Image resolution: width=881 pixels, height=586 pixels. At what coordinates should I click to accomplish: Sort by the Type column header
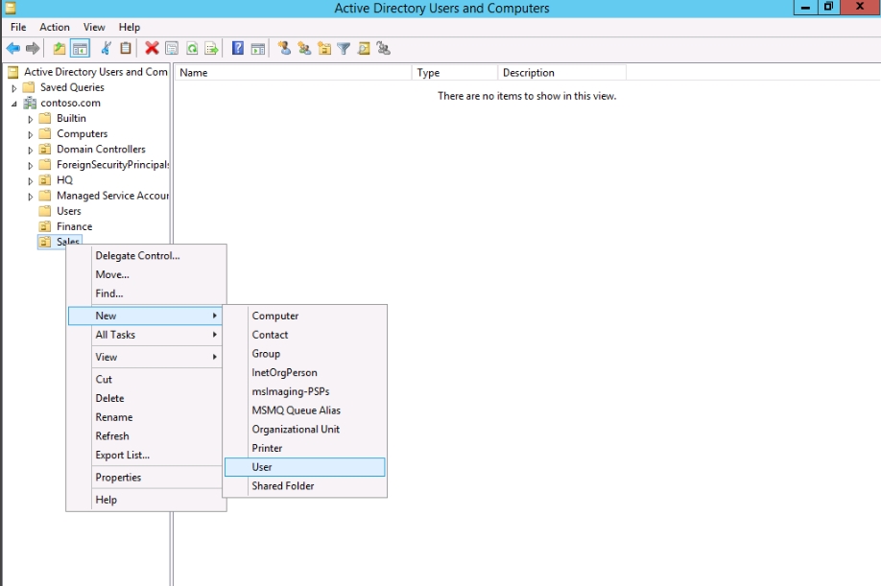(455, 72)
